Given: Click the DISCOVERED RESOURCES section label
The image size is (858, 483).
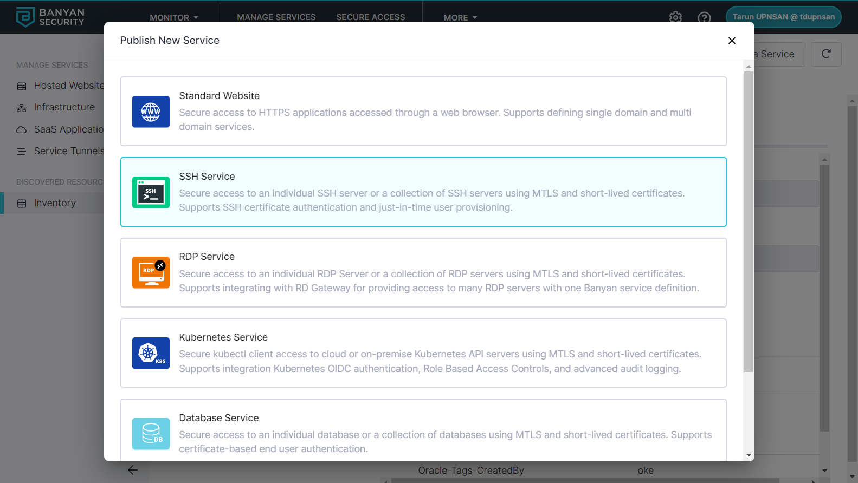Looking at the screenshot, I should 60,182.
